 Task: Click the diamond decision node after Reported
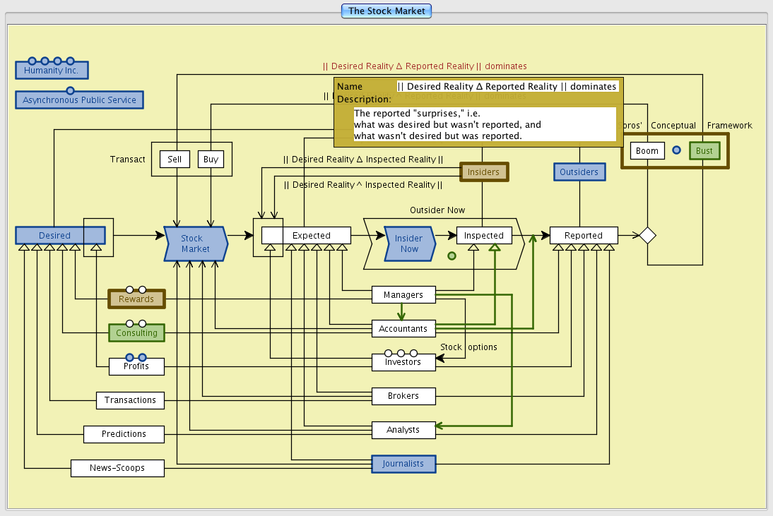[647, 236]
